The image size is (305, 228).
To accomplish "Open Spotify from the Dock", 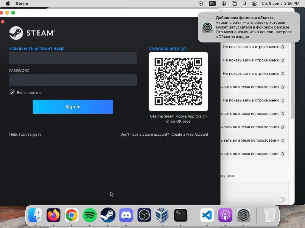I will 90,215.
